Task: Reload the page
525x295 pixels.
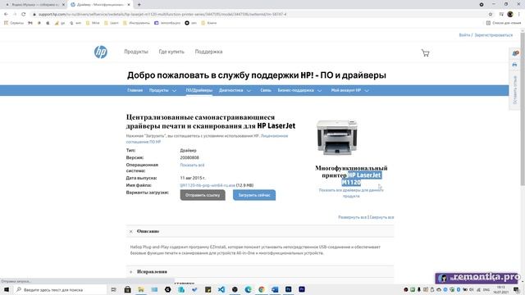Action: (x=24, y=14)
